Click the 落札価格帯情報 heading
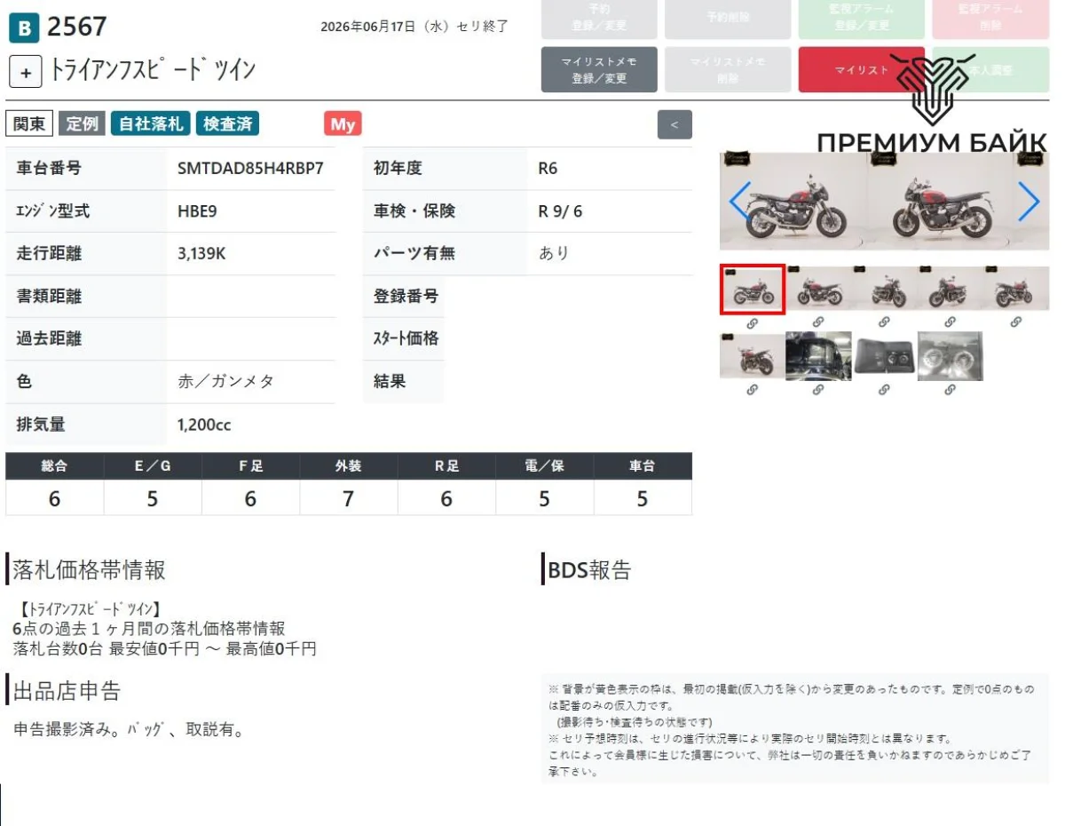Image resolution: width=1065 pixels, height=826 pixels. (x=89, y=570)
